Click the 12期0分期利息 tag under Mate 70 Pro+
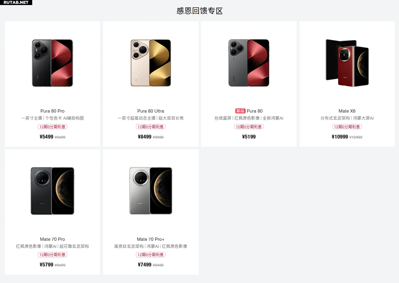Screen dimensions: 399x283 [151, 255]
